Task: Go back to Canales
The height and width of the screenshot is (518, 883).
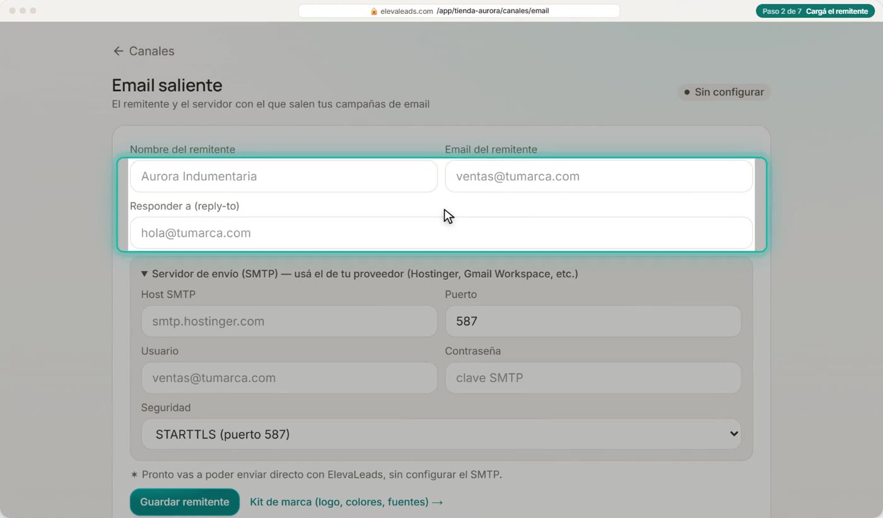Action: [x=144, y=51]
